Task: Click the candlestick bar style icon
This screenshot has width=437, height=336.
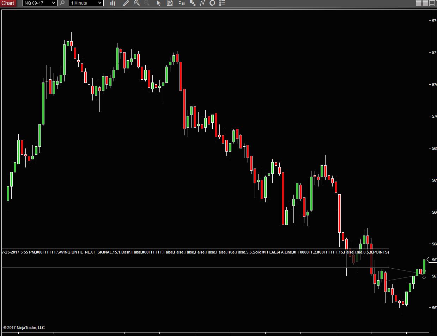Action: click(x=113, y=3)
